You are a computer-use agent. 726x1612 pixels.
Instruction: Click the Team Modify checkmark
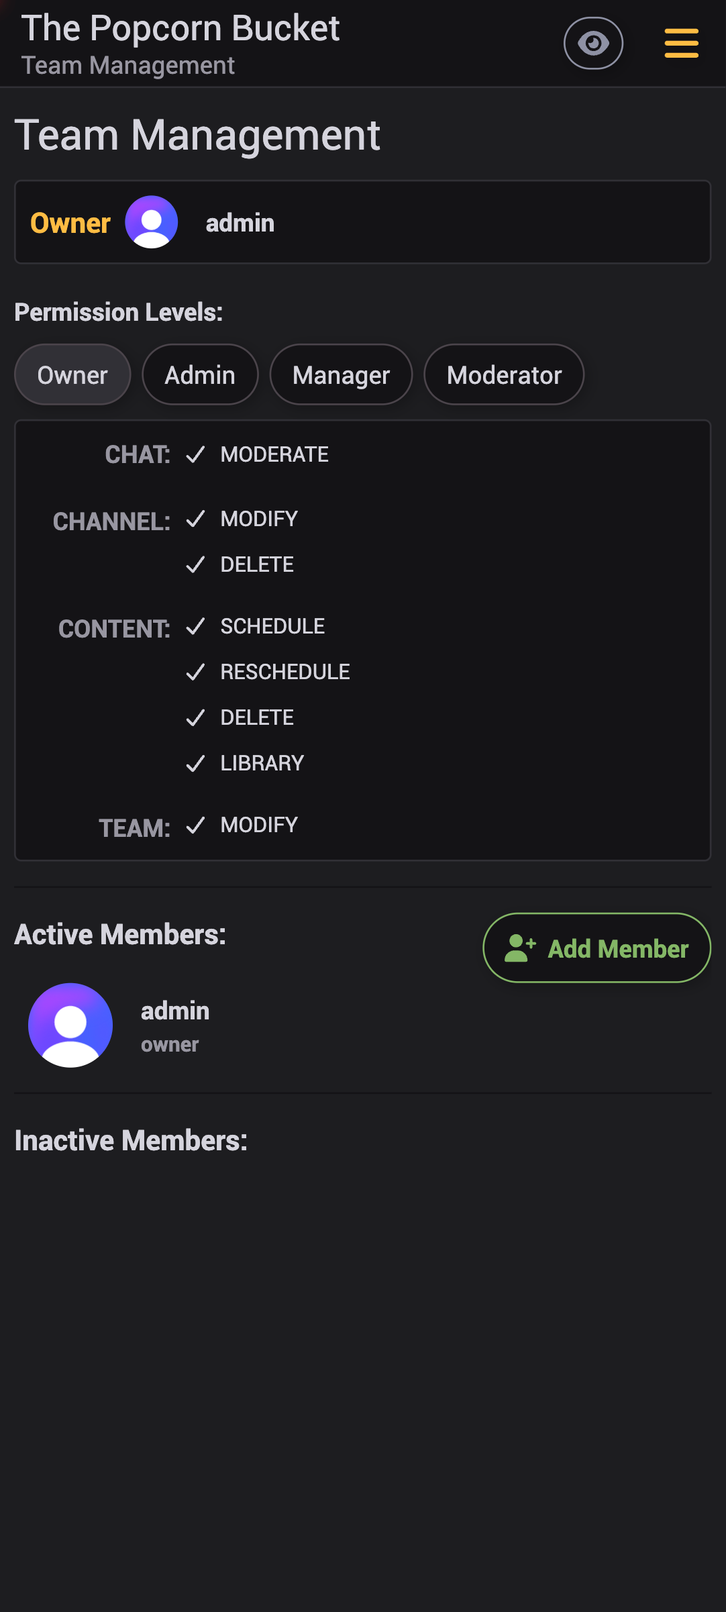(x=195, y=825)
